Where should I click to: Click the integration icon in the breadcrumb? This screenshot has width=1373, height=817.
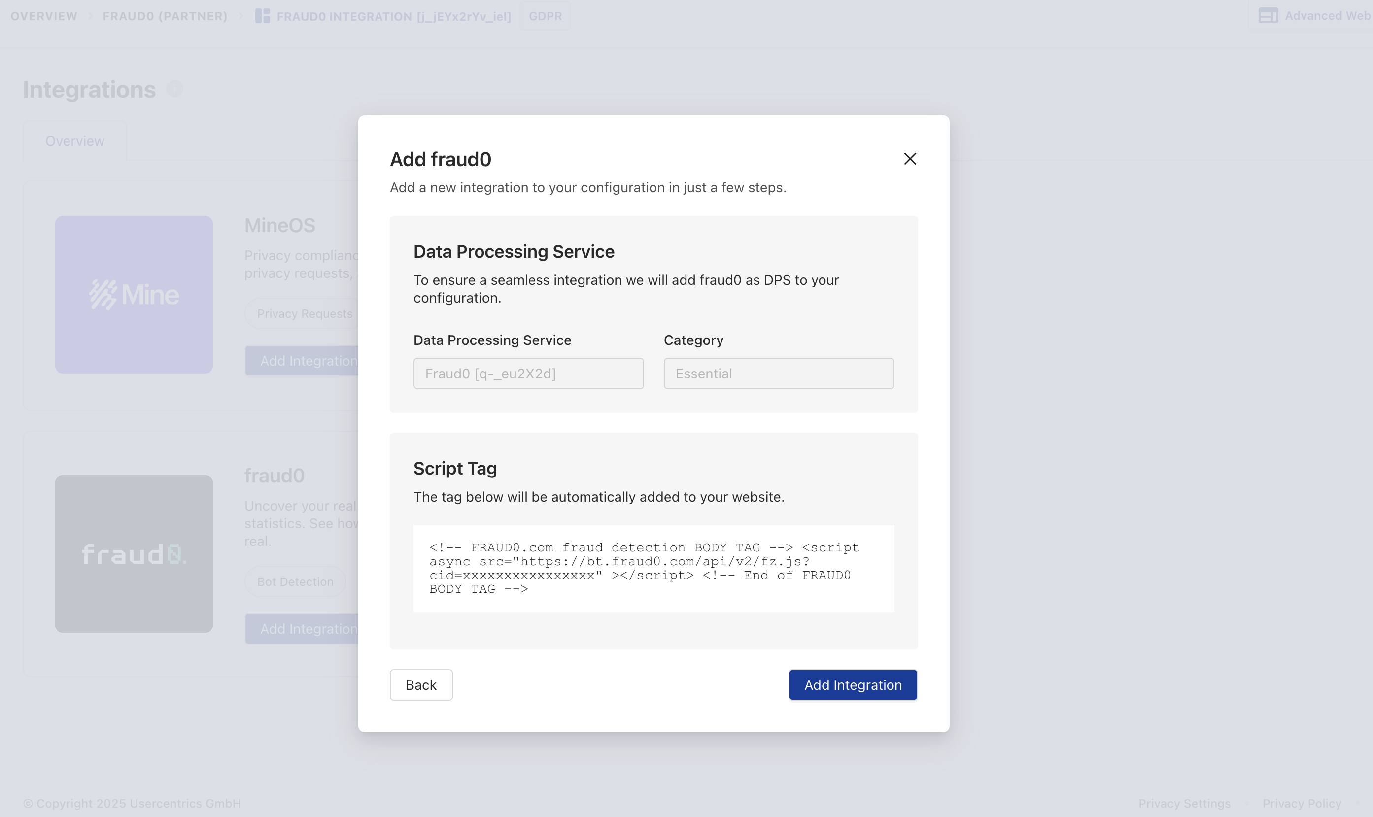tap(263, 15)
